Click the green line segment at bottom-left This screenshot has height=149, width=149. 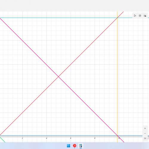tap(3, 140)
